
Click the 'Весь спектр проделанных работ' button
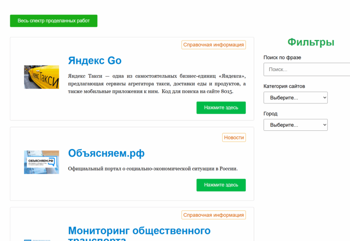(54, 21)
